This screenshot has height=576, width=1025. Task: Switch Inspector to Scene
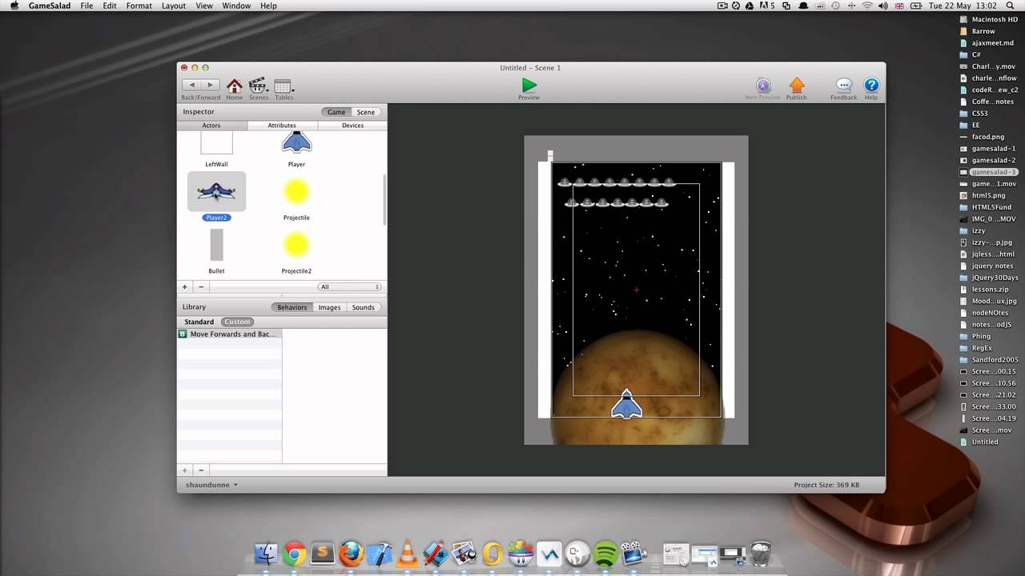click(x=366, y=112)
